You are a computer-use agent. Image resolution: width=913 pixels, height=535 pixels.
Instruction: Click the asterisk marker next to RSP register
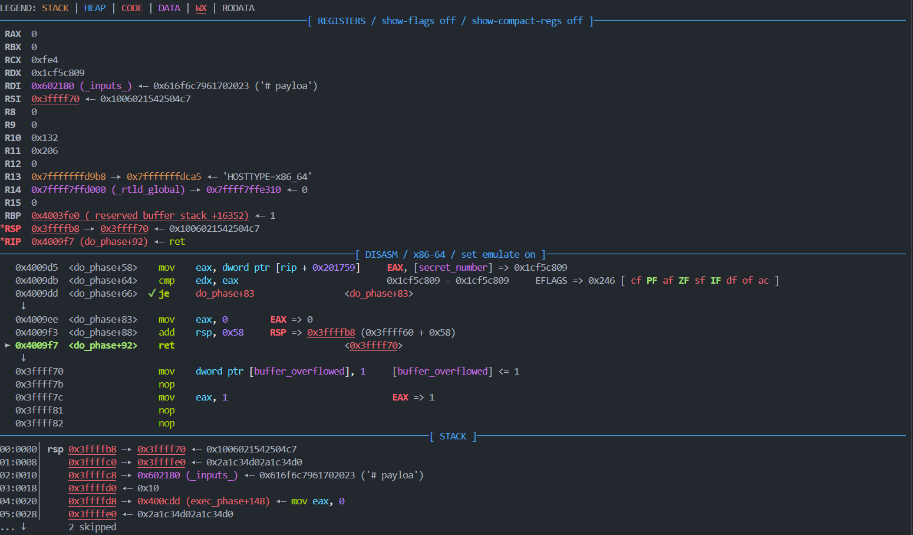tap(2, 228)
